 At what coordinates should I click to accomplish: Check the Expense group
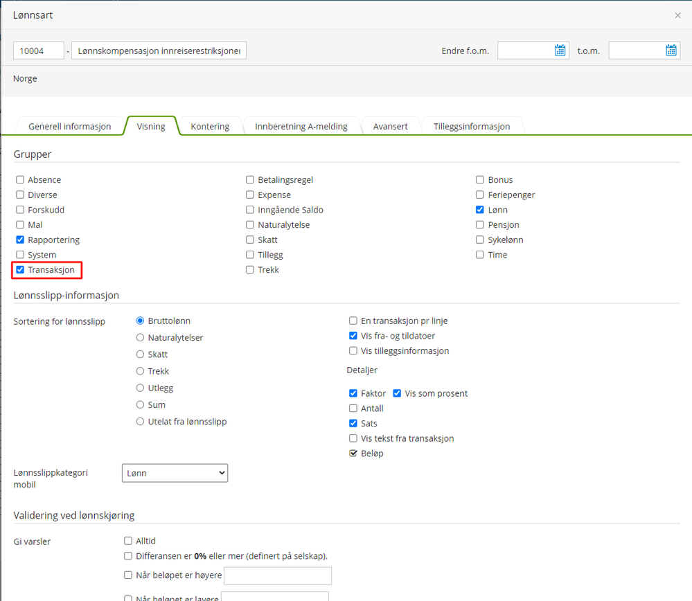[x=250, y=195]
